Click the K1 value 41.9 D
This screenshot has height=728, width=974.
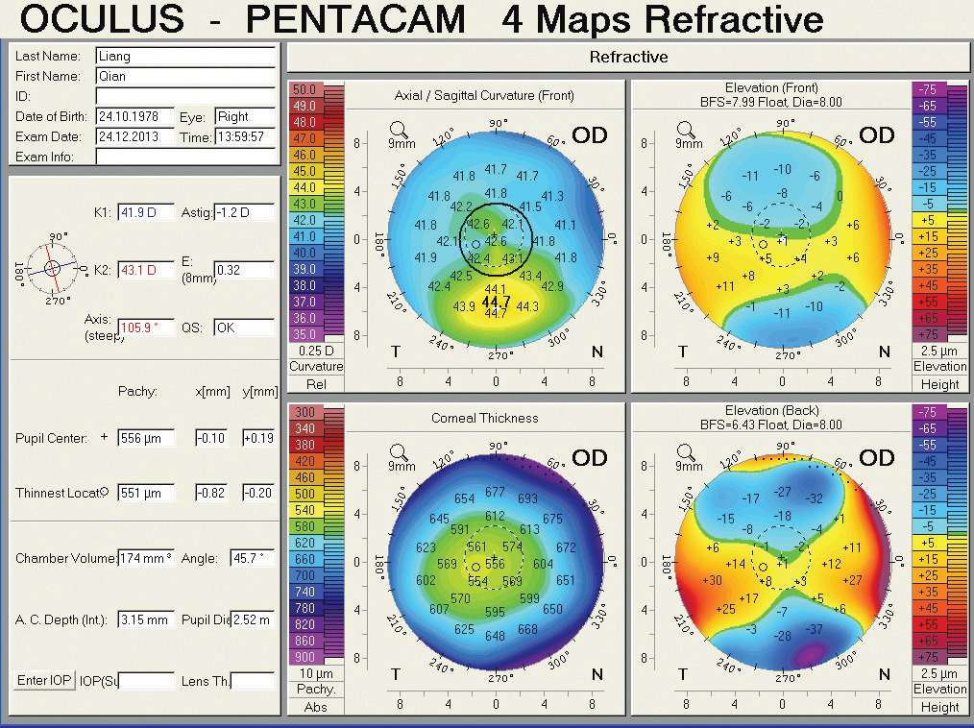pyautogui.click(x=146, y=212)
